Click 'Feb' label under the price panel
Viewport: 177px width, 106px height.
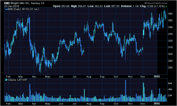coord(8,77)
